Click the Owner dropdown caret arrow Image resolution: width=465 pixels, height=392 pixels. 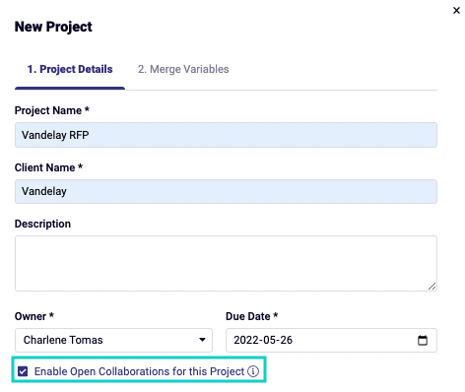[x=202, y=340]
